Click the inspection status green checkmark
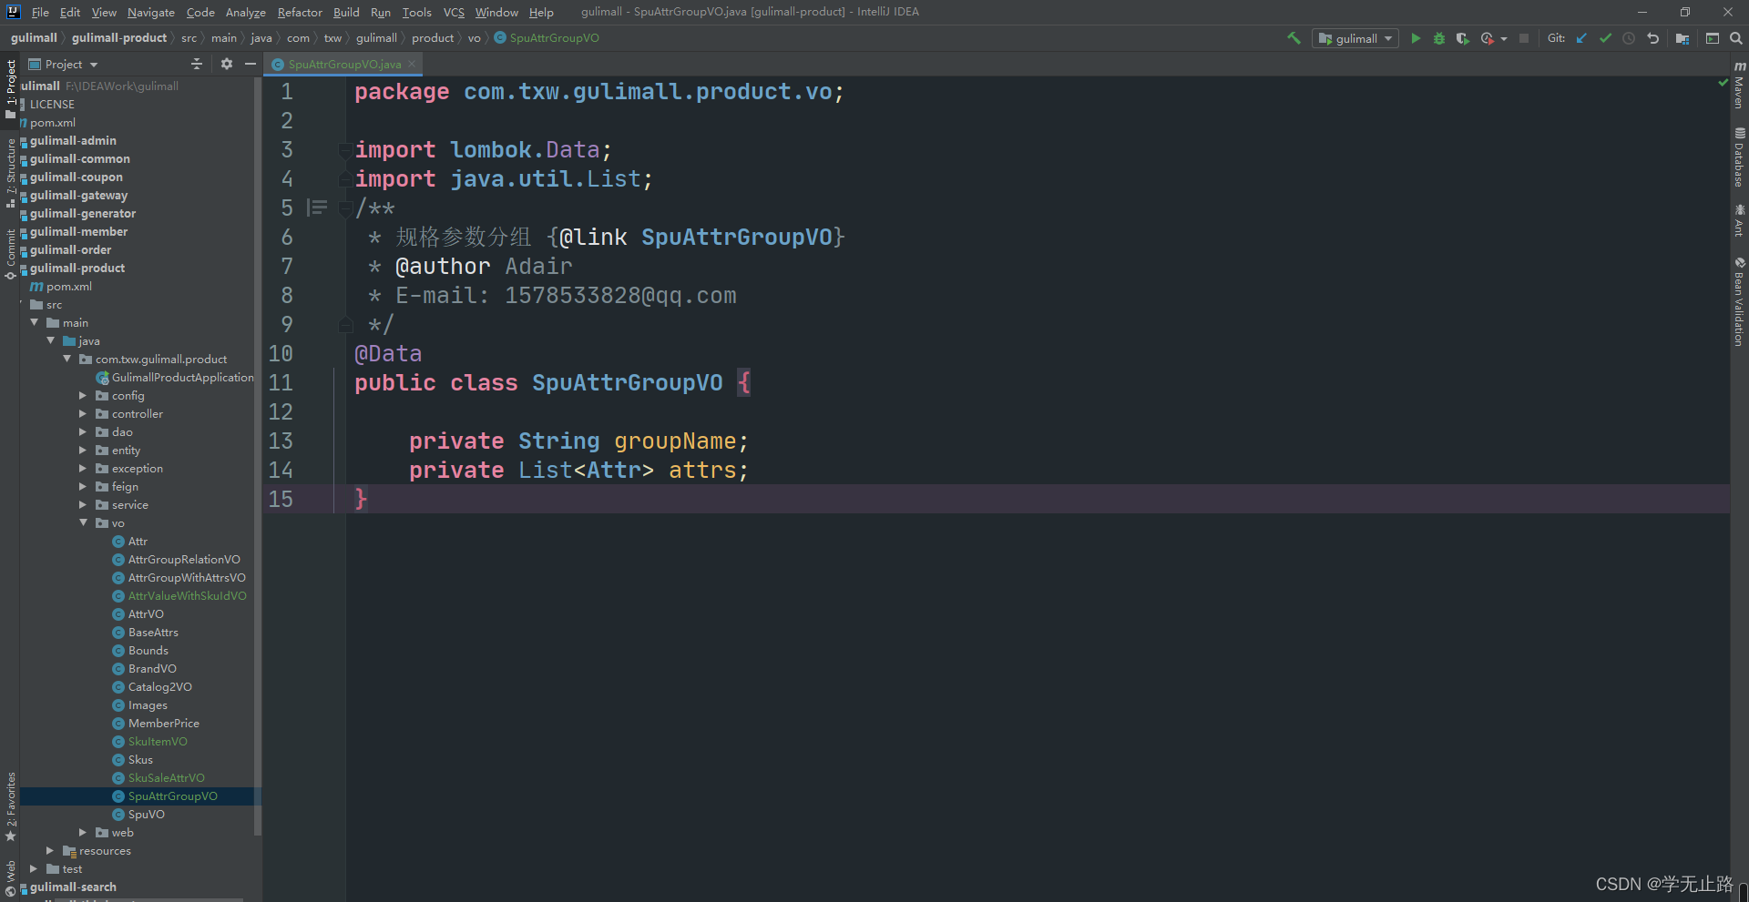The height and width of the screenshot is (902, 1749). point(1723,83)
